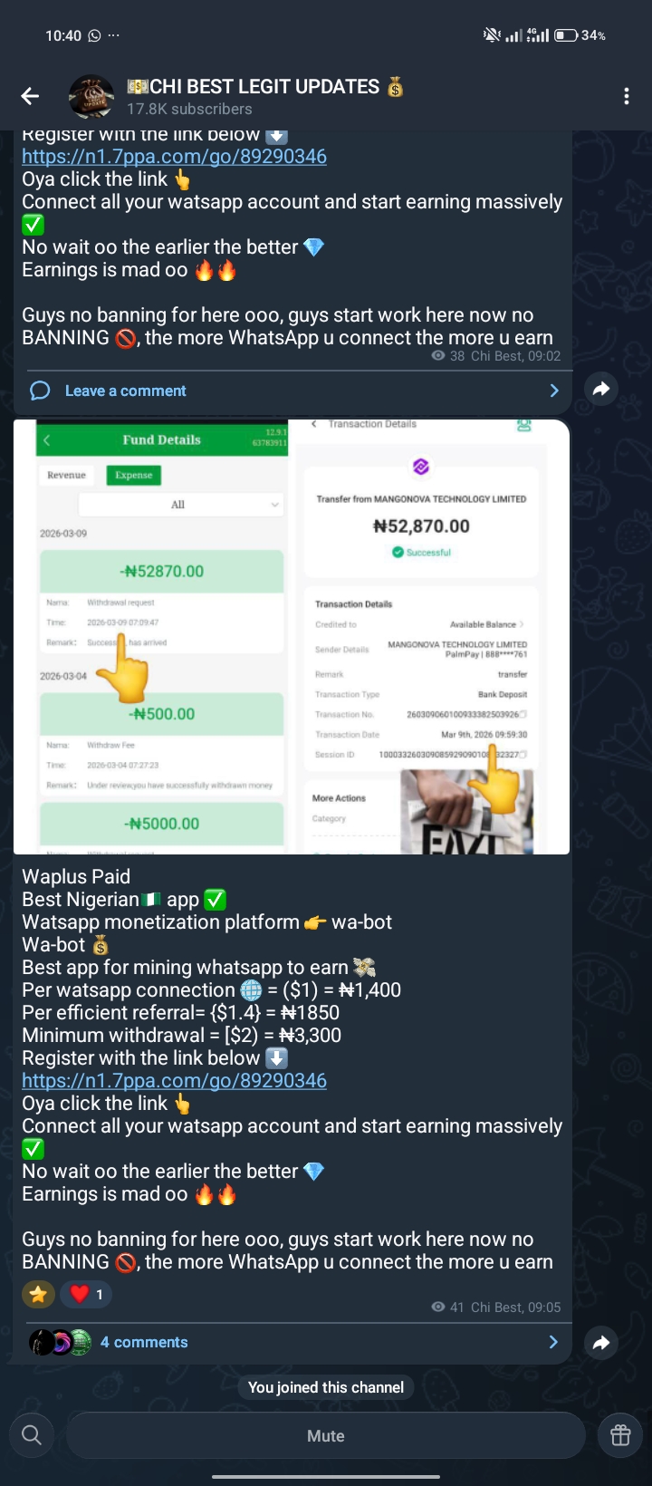Screen dimensions: 652x1486
Task: Tap the comment bubble icon
Action: (x=40, y=391)
